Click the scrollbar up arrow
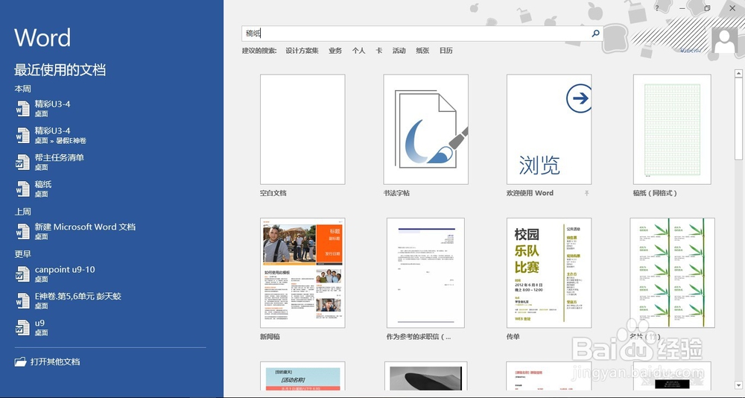745x398 pixels. (738, 73)
